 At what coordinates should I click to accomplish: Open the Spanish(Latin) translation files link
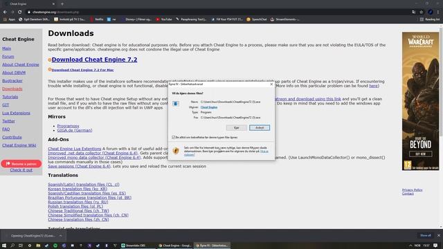[84, 185]
